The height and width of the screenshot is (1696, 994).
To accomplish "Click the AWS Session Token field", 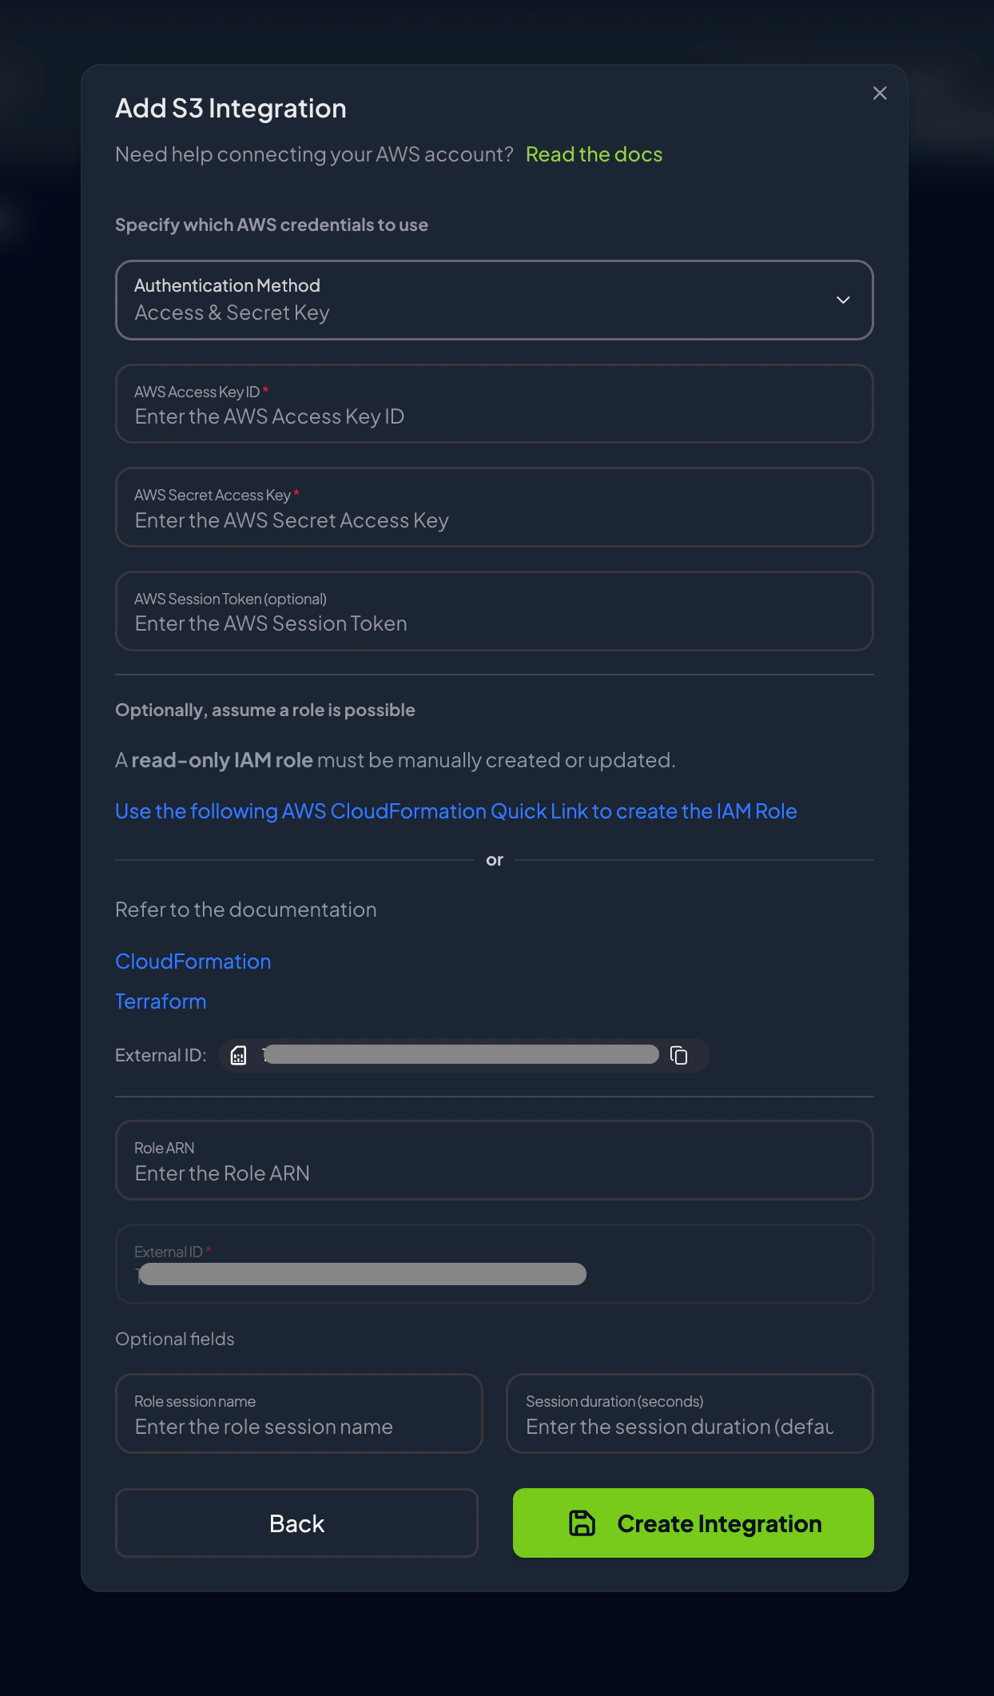I will coord(495,611).
